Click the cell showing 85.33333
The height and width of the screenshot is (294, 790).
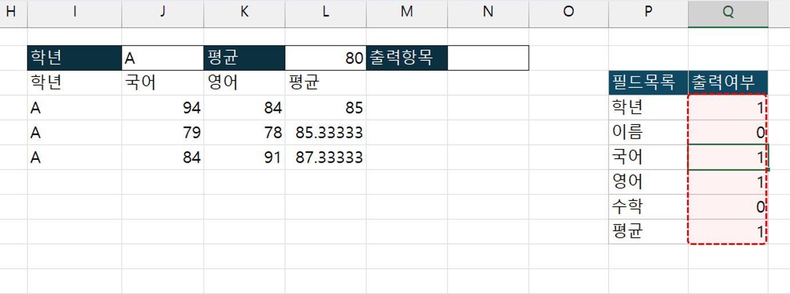click(325, 132)
